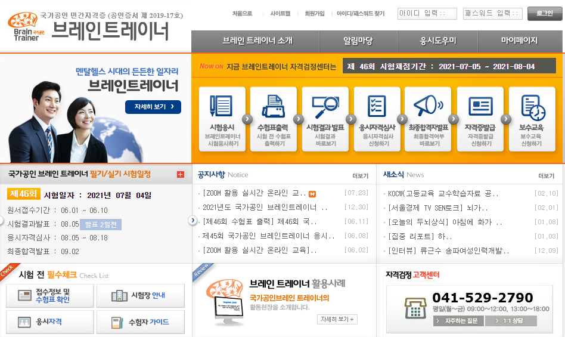
Task: Click the arrow between 시험응시 and 수험표출력
Action: coord(247,119)
